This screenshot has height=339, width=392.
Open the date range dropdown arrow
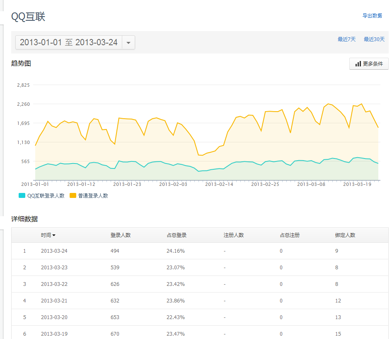tap(128, 43)
